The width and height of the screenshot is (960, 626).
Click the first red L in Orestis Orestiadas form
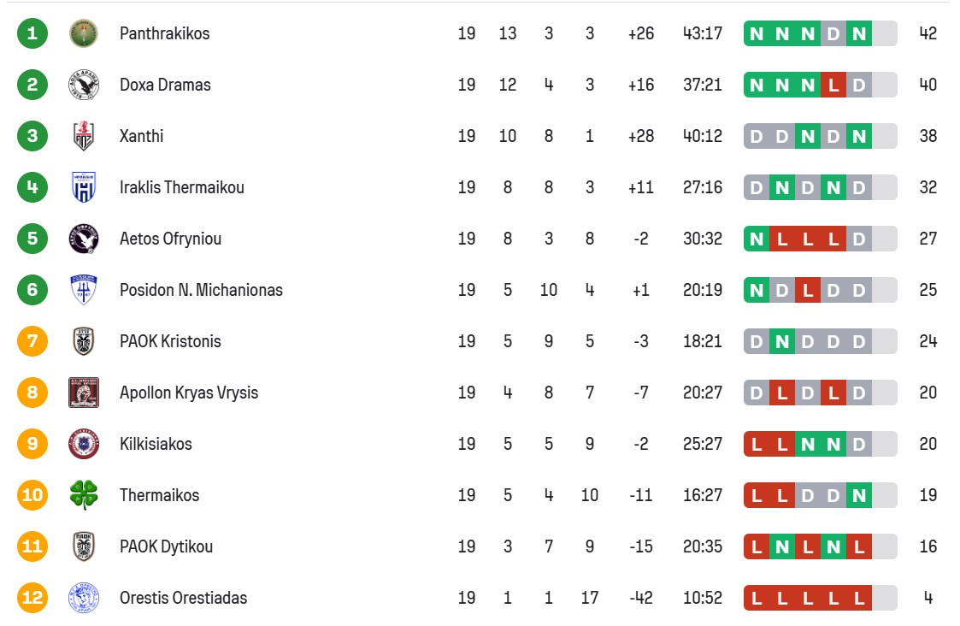pyautogui.click(x=757, y=598)
